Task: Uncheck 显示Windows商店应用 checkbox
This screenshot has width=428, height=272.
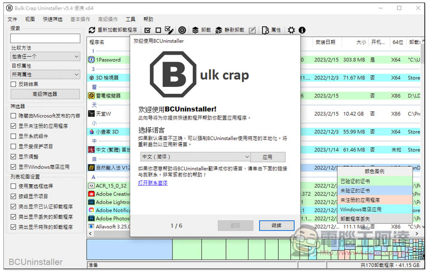Action: pyautogui.click(x=14, y=167)
